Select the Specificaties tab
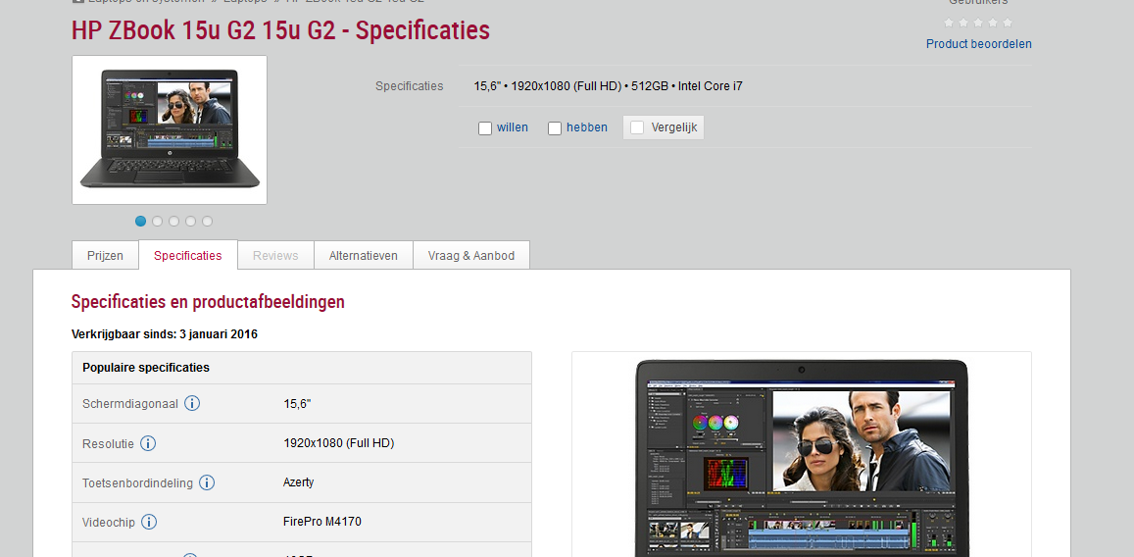 click(188, 255)
